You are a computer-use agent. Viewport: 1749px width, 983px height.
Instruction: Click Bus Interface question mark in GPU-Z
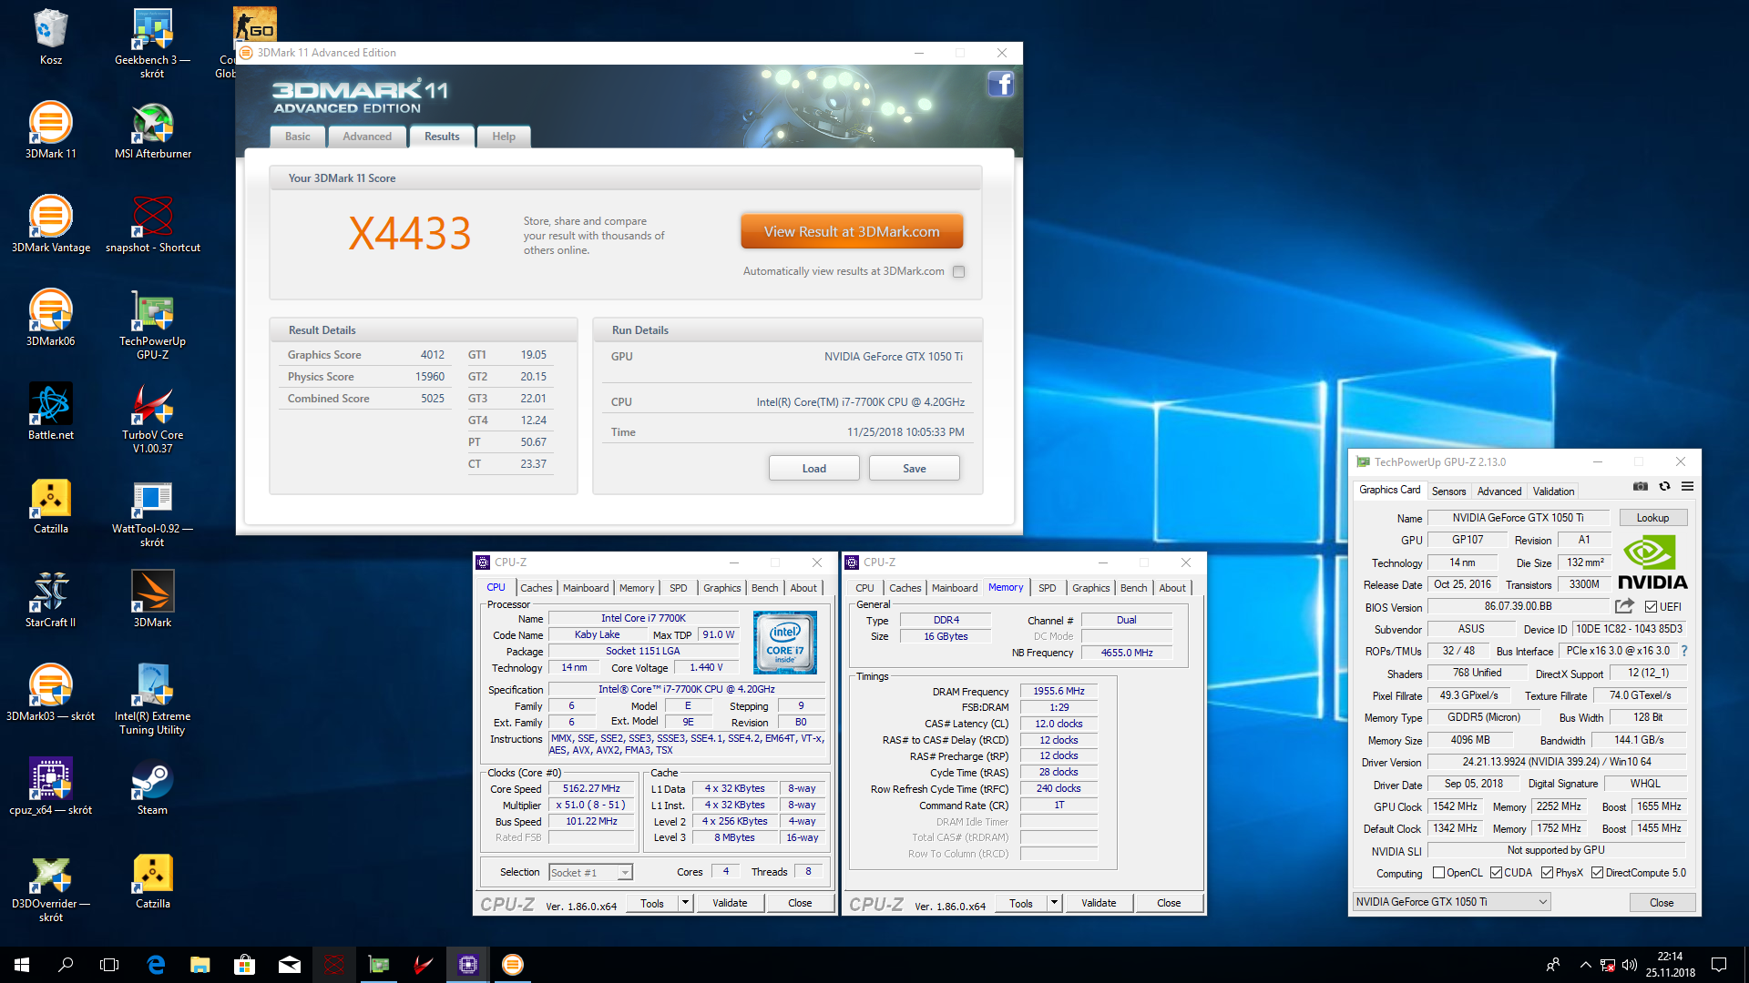tap(1684, 651)
